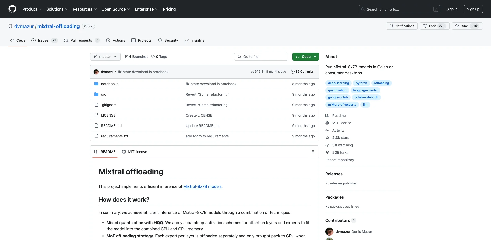This screenshot has height=240, width=491.
Task: Click the scales icon beside MIT license in About
Action: point(327,123)
